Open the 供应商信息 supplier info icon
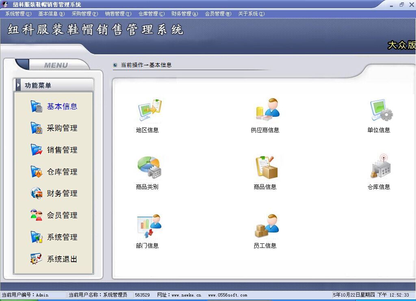Image resolution: width=416 pixels, height=301 pixels. click(266, 110)
